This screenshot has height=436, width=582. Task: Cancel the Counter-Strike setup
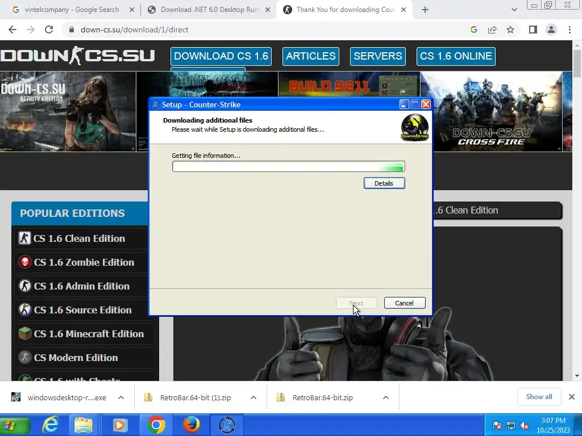[x=405, y=303]
